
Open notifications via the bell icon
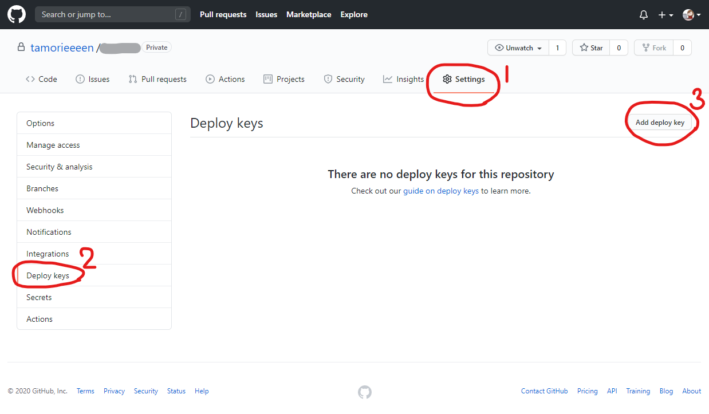pyautogui.click(x=643, y=14)
